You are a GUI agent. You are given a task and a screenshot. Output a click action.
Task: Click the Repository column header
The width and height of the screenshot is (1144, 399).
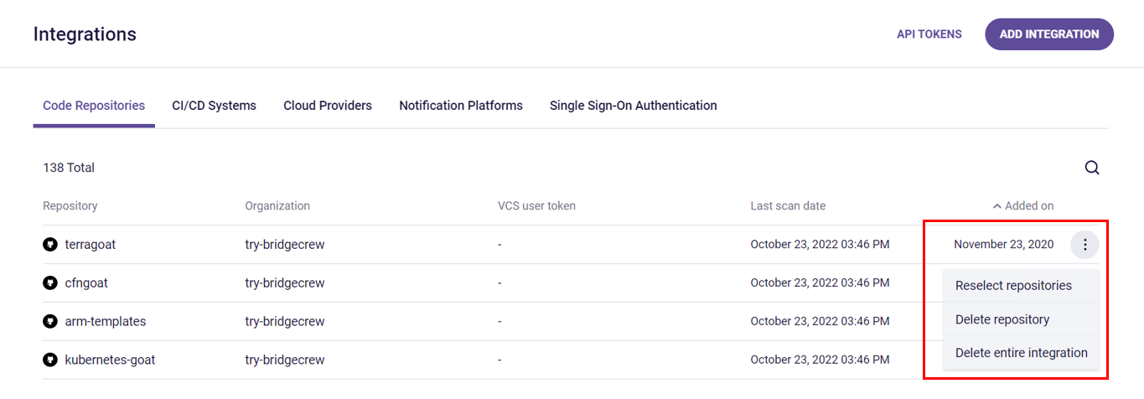click(70, 206)
